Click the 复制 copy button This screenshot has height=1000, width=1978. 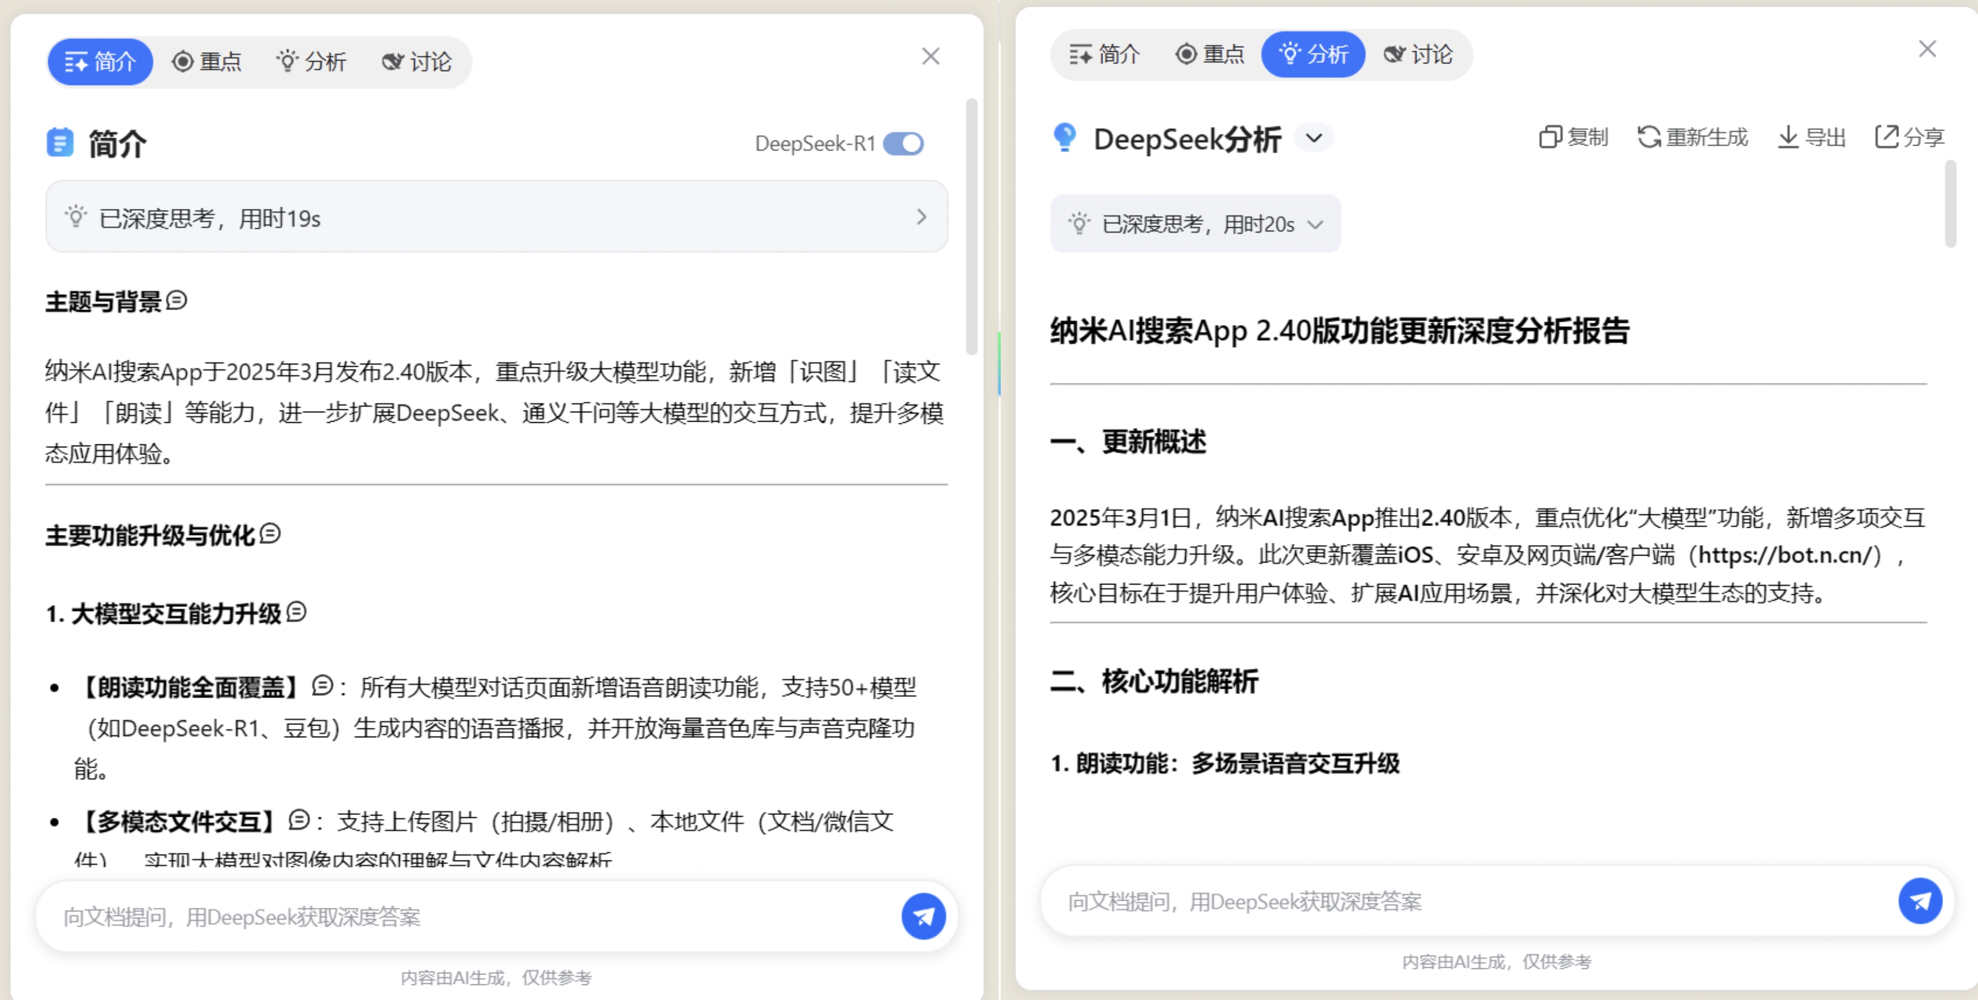coord(1573,137)
